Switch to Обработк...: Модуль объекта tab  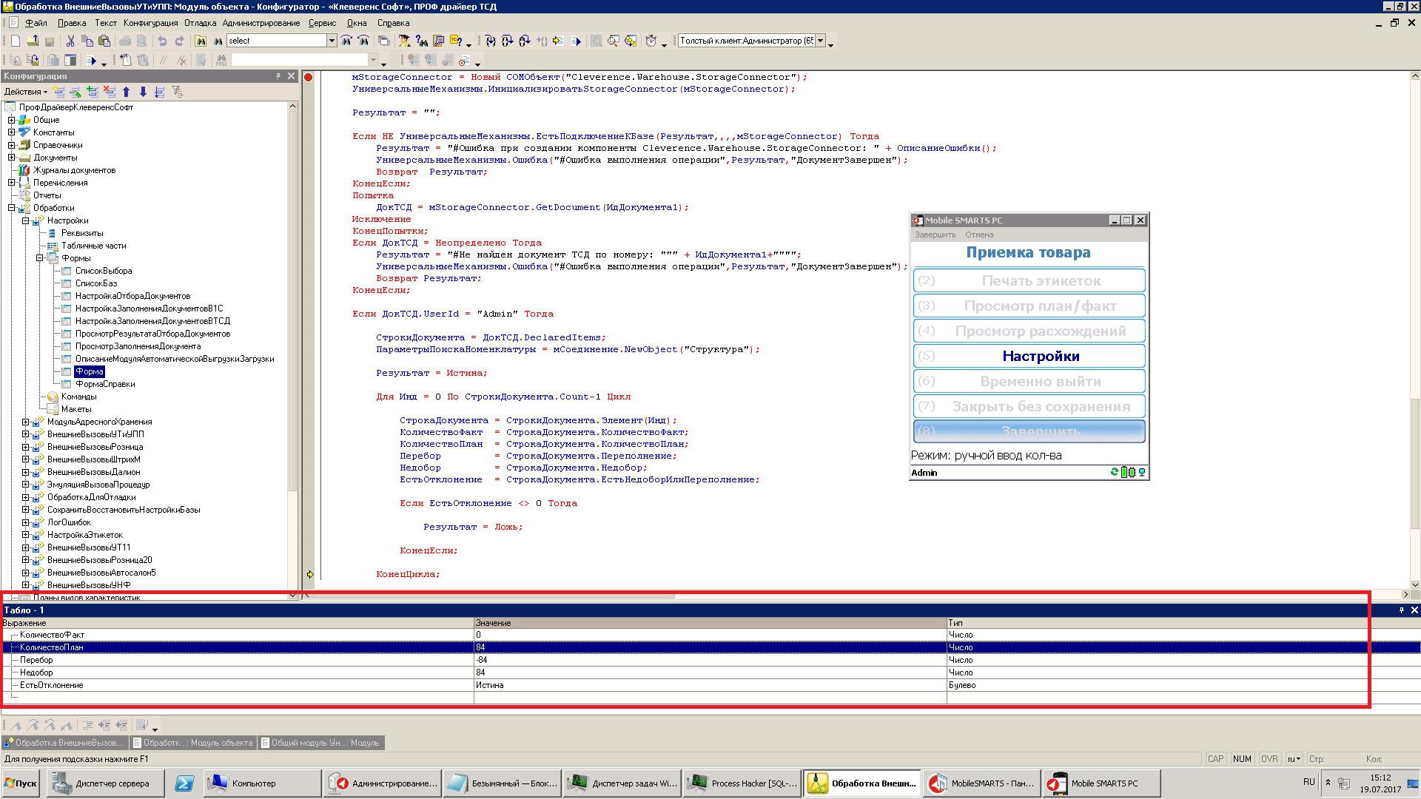pyautogui.click(x=192, y=743)
